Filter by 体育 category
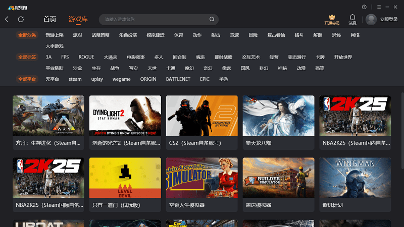This screenshot has height=227, width=404. 178,35
